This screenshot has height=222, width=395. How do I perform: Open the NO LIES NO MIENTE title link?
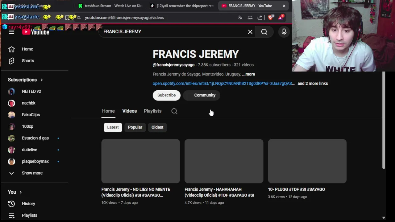136,192
